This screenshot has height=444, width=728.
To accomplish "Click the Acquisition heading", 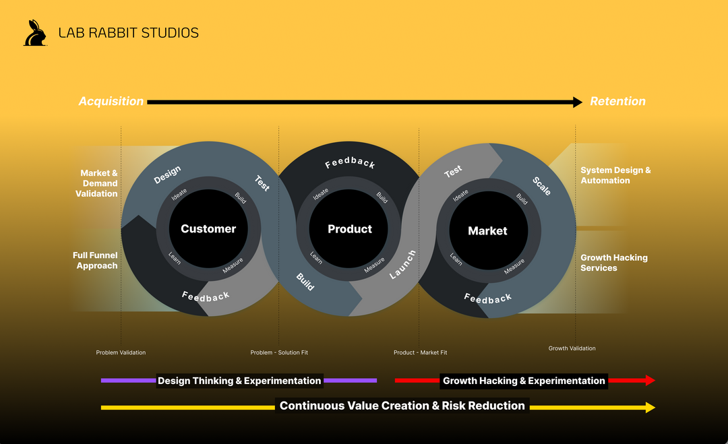I will point(111,102).
